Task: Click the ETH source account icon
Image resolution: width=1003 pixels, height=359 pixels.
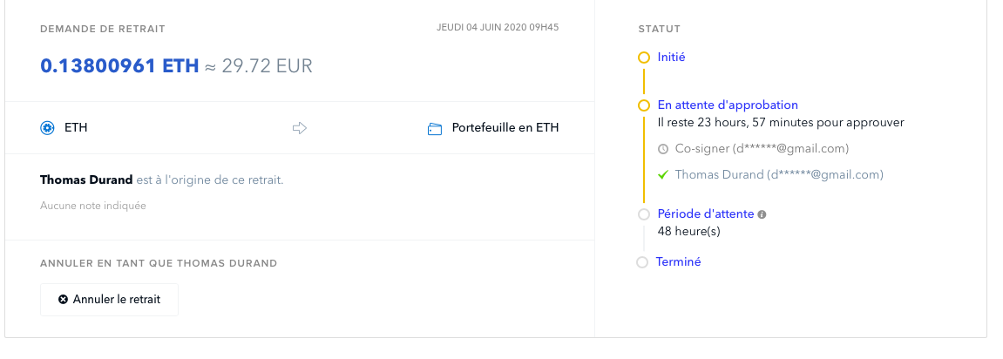Action: coord(48,128)
